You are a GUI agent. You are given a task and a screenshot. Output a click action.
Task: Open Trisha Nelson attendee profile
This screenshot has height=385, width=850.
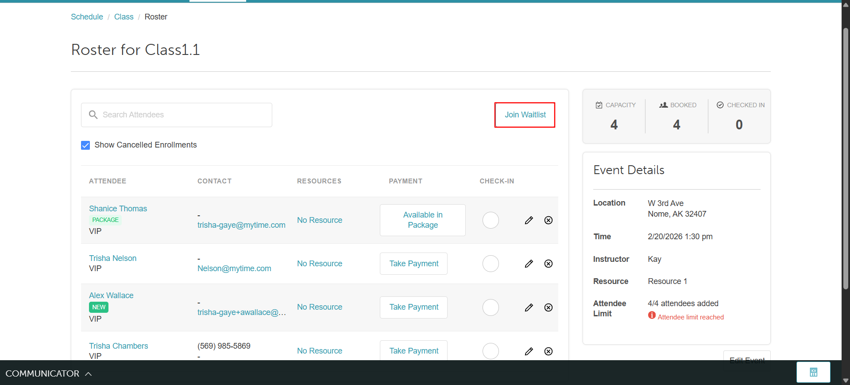pos(112,258)
